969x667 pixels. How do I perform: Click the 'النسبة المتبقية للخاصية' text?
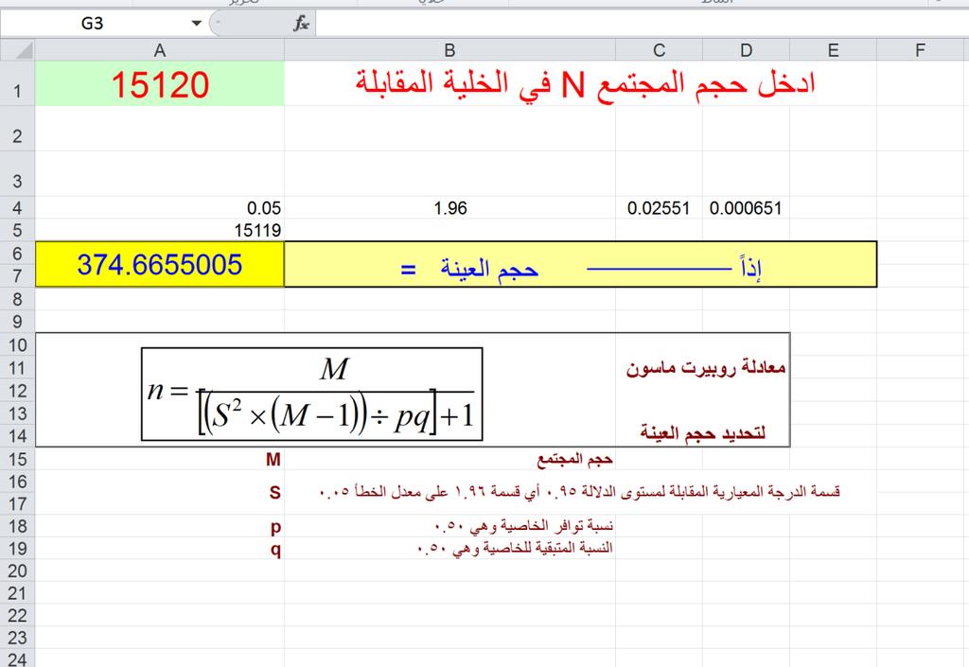[515, 548]
